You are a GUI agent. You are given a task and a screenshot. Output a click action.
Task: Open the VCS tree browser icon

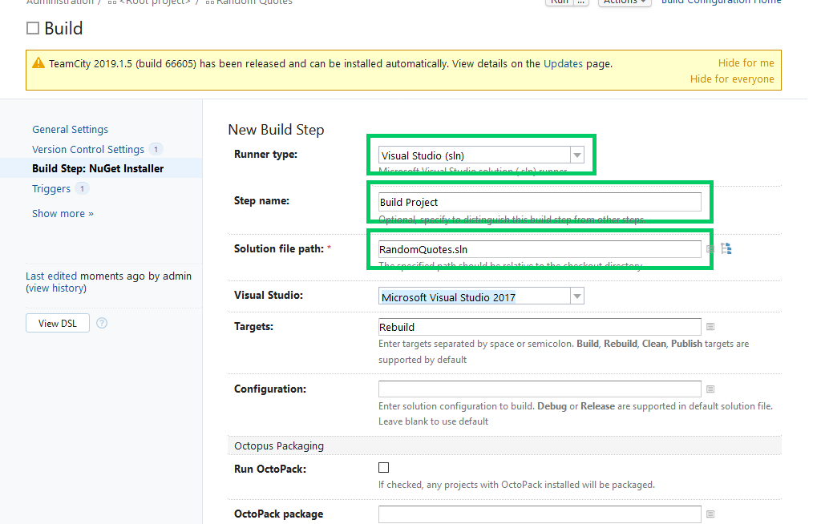[726, 248]
